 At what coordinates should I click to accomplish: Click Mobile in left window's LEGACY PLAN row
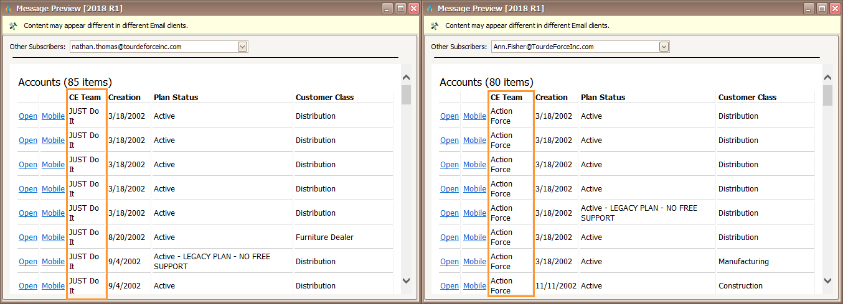point(54,261)
